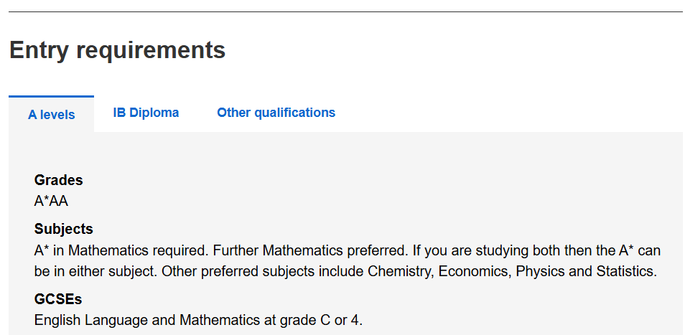This screenshot has width=685, height=335.
Task: Open the Other qualifications tab
Action: [276, 113]
